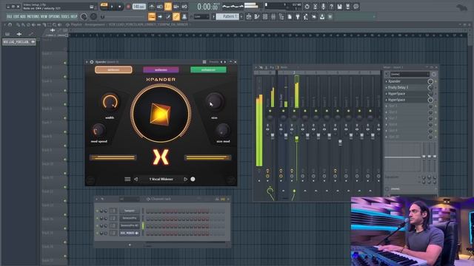The width and height of the screenshot is (474, 266).
Task: Click the Xpander size mod knob
Action: [x=223, y=130]
